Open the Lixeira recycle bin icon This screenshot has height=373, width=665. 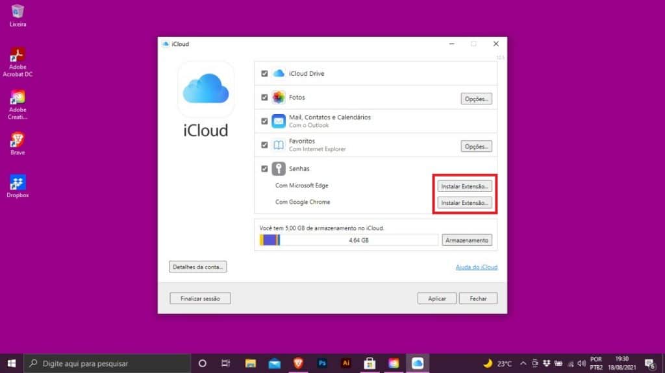coord(18,16)
